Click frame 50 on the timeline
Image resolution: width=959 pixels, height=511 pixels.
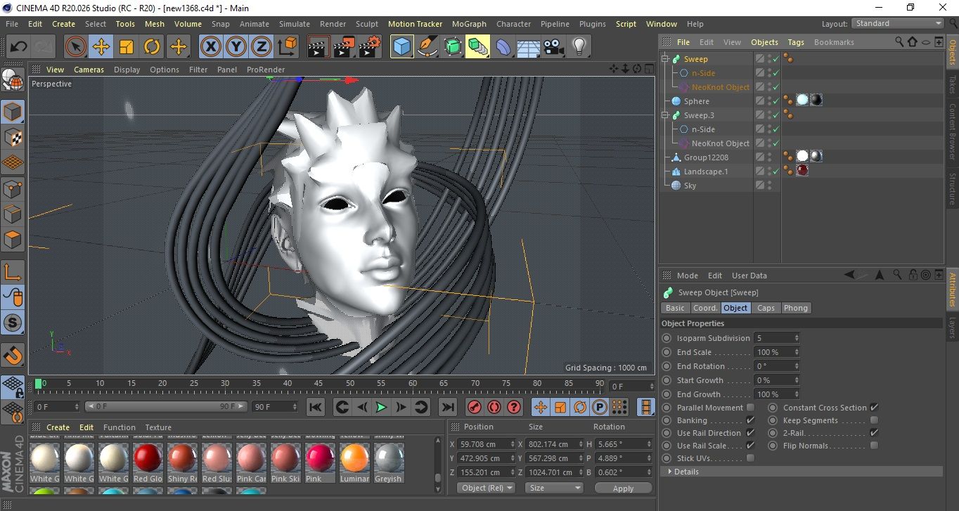(349, 384)
